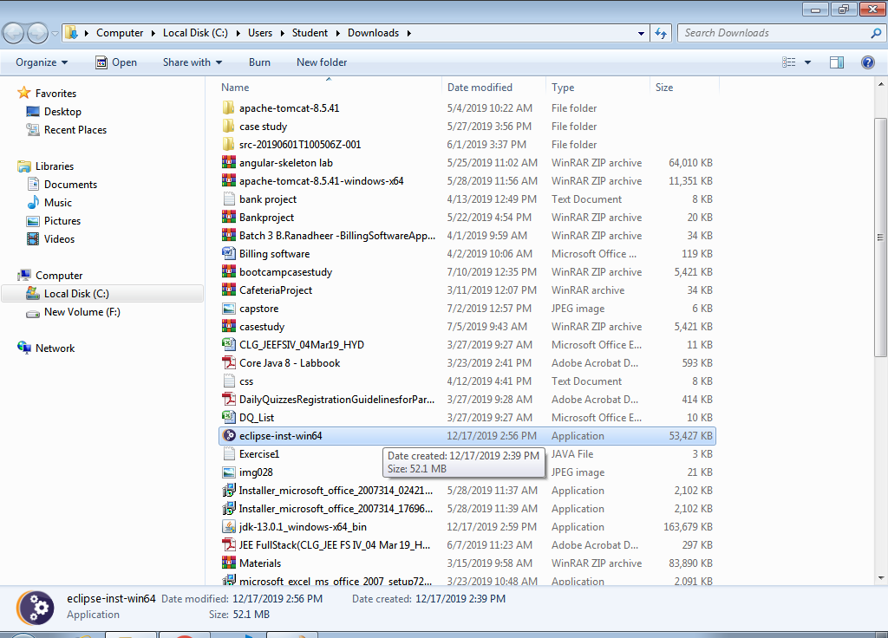The width and height of the screenshot is (888, 638).
Task: Open the Help question mark icon
Action: (x=867, y=62)
